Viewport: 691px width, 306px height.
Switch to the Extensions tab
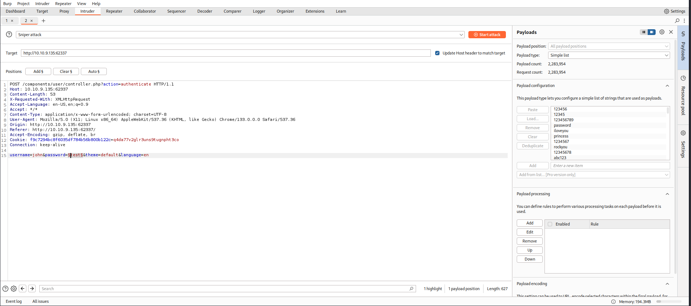[x=315, y=11]
